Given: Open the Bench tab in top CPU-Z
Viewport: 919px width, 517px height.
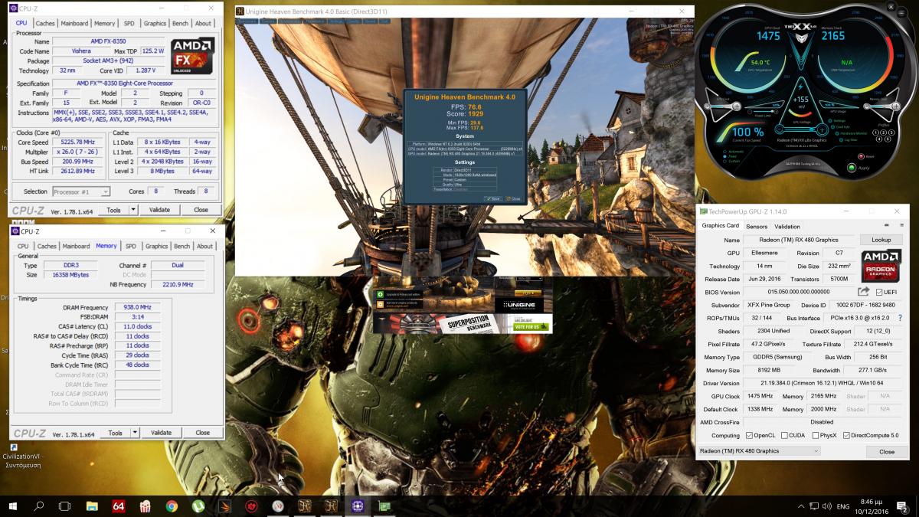Looking at the screenshot, I should 180,23.
